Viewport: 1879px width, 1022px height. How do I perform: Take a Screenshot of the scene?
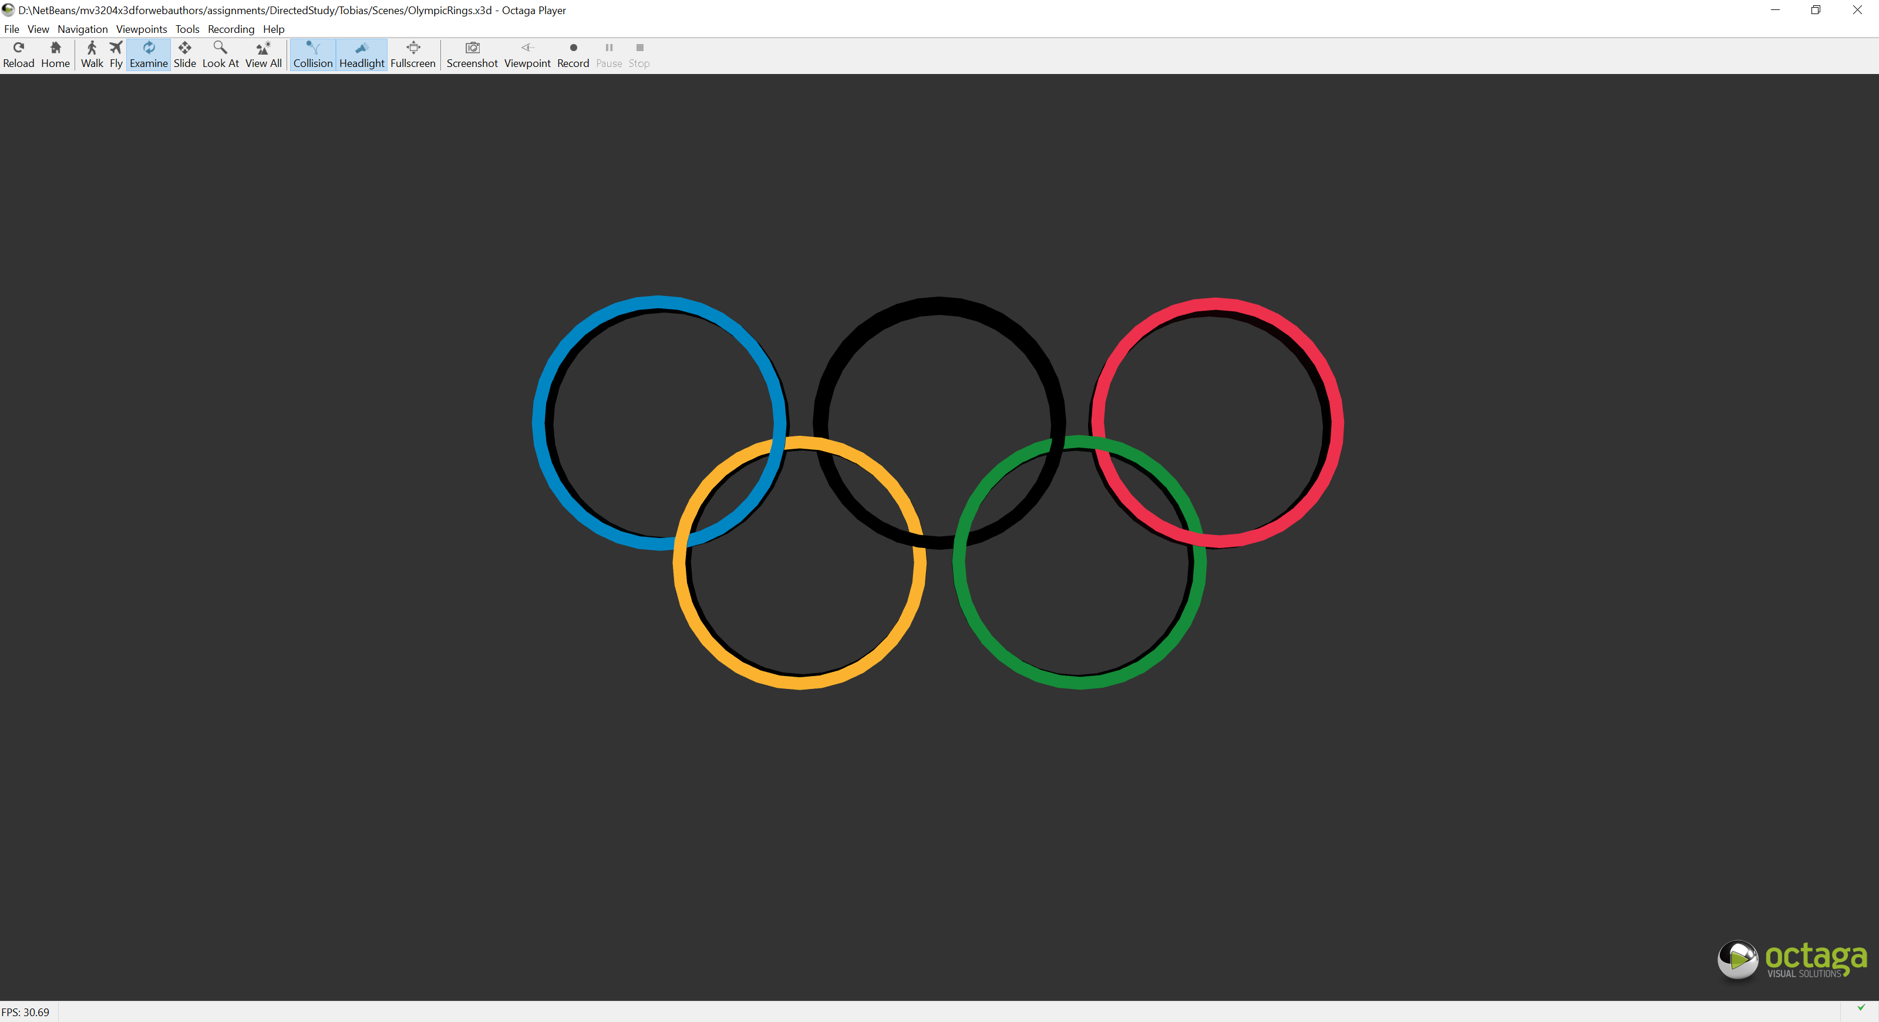tap(472, 55)
